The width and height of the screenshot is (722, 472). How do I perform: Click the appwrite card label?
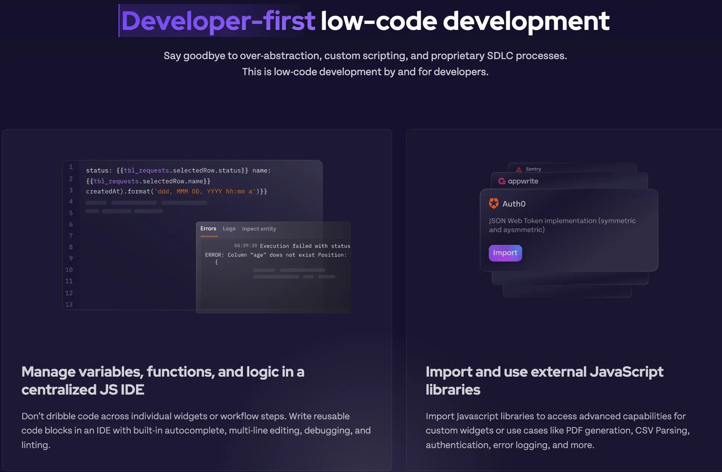click(x=523, y=181)
